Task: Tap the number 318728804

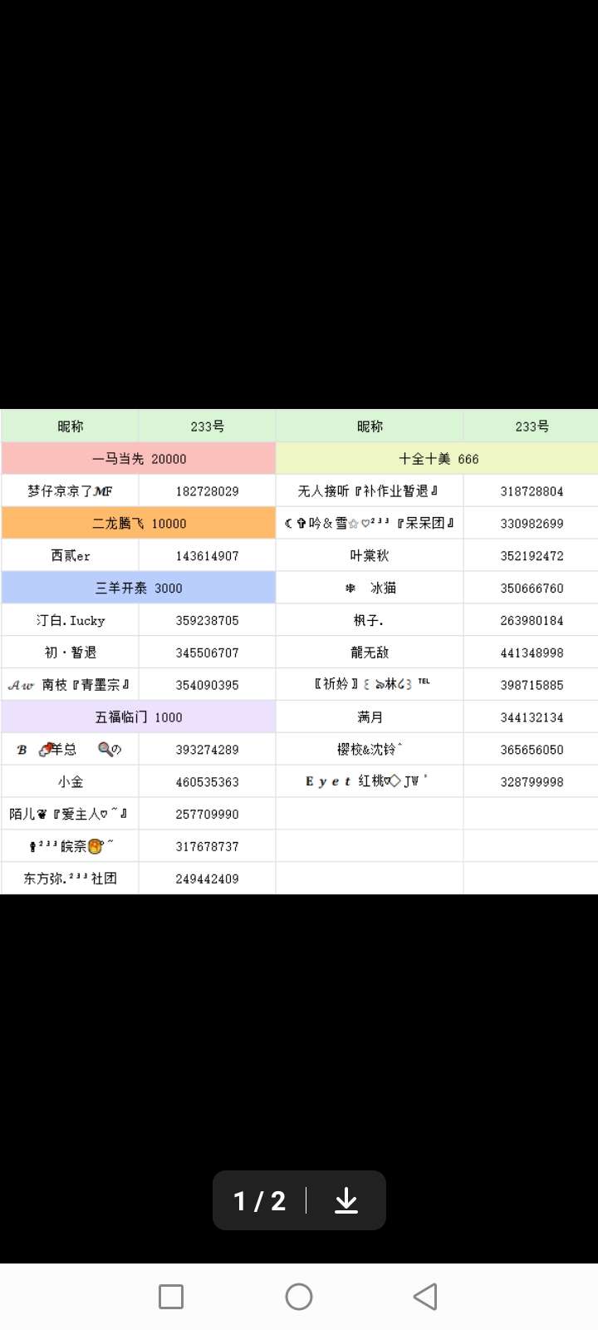Action: pos(532,491)
